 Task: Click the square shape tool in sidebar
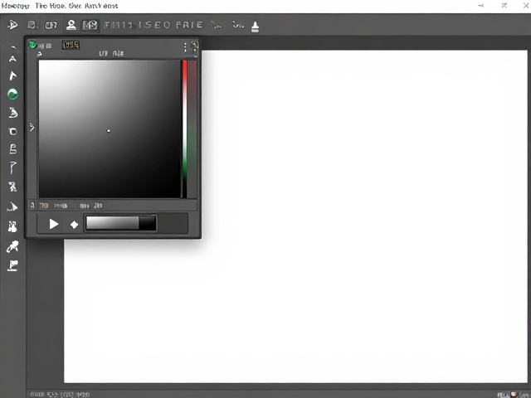[12, 131]
